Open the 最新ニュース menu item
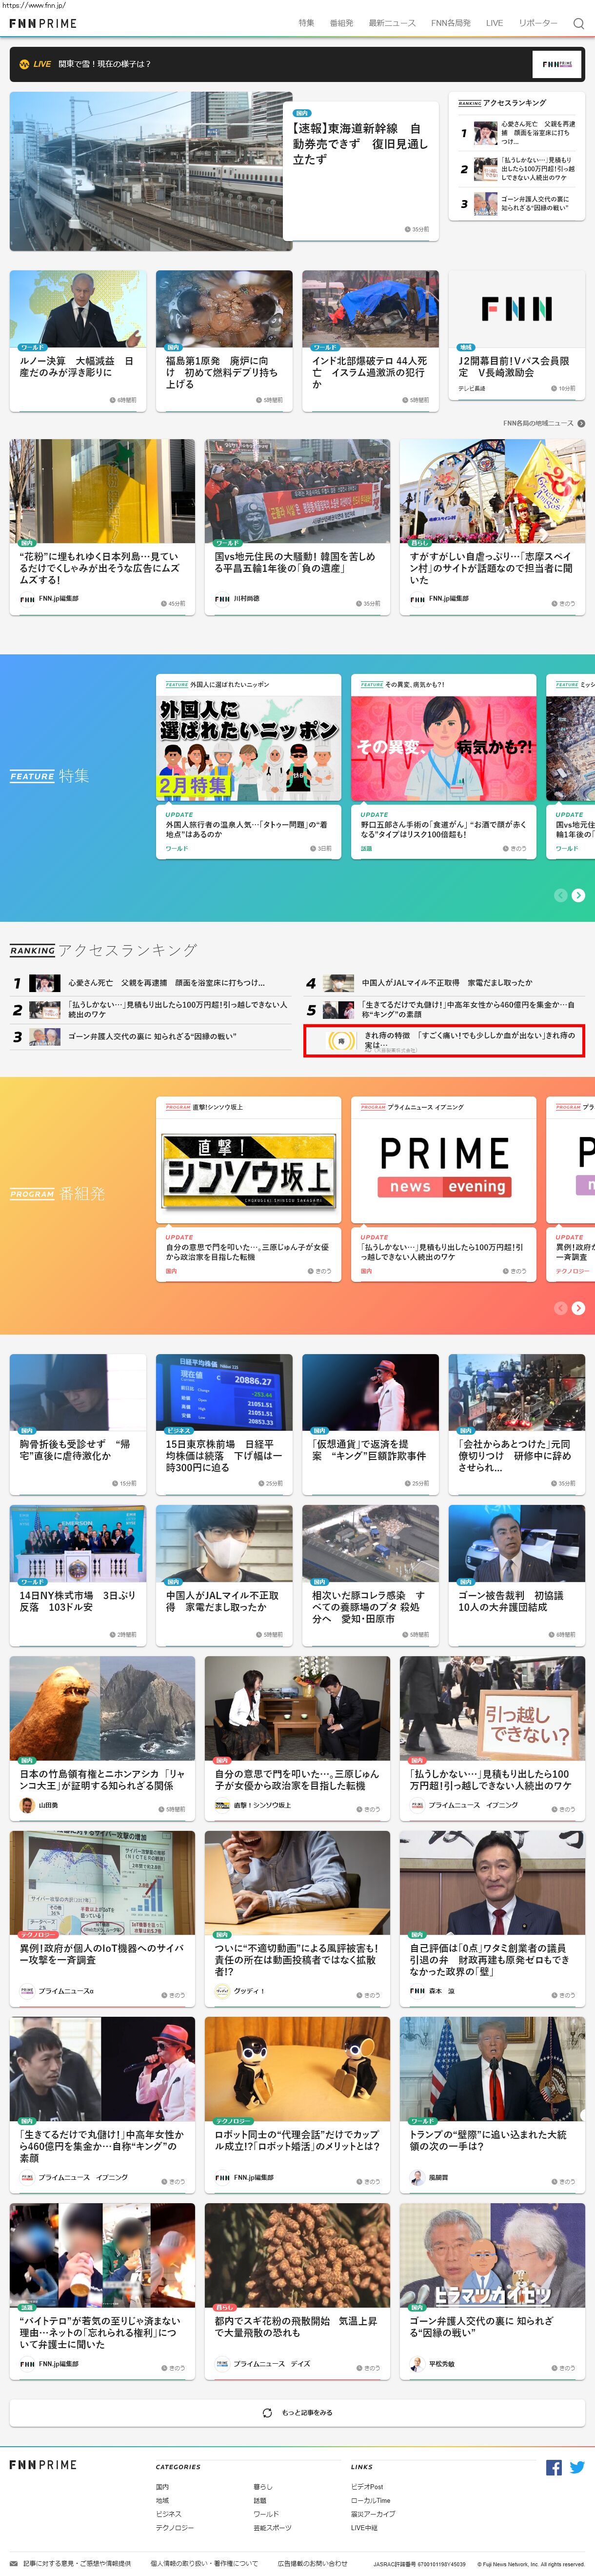The height and width of the screenshot is (2576, 595). [x=392, y=23]
